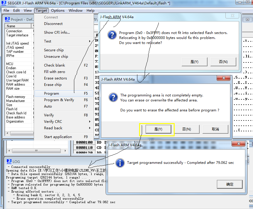Viewport: 253px width, 209px height.
Task: Open the Window menu
Action: click(75, 11)
